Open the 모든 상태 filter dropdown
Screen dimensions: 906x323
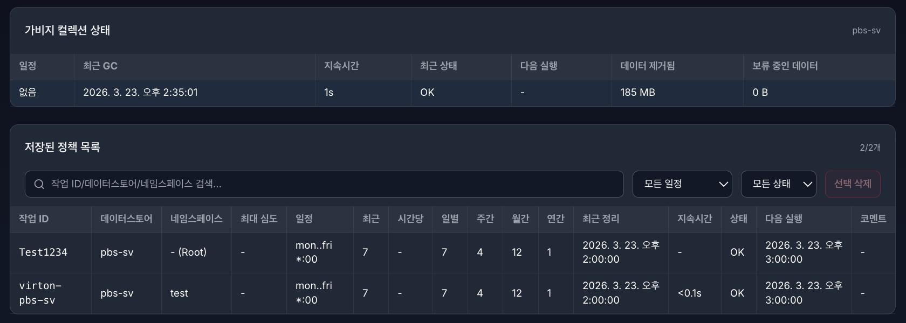pos(778,184)
